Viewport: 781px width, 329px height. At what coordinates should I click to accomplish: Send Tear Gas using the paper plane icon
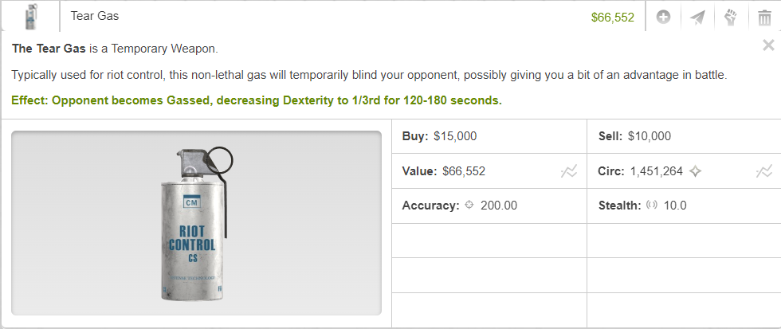(697, 18)
